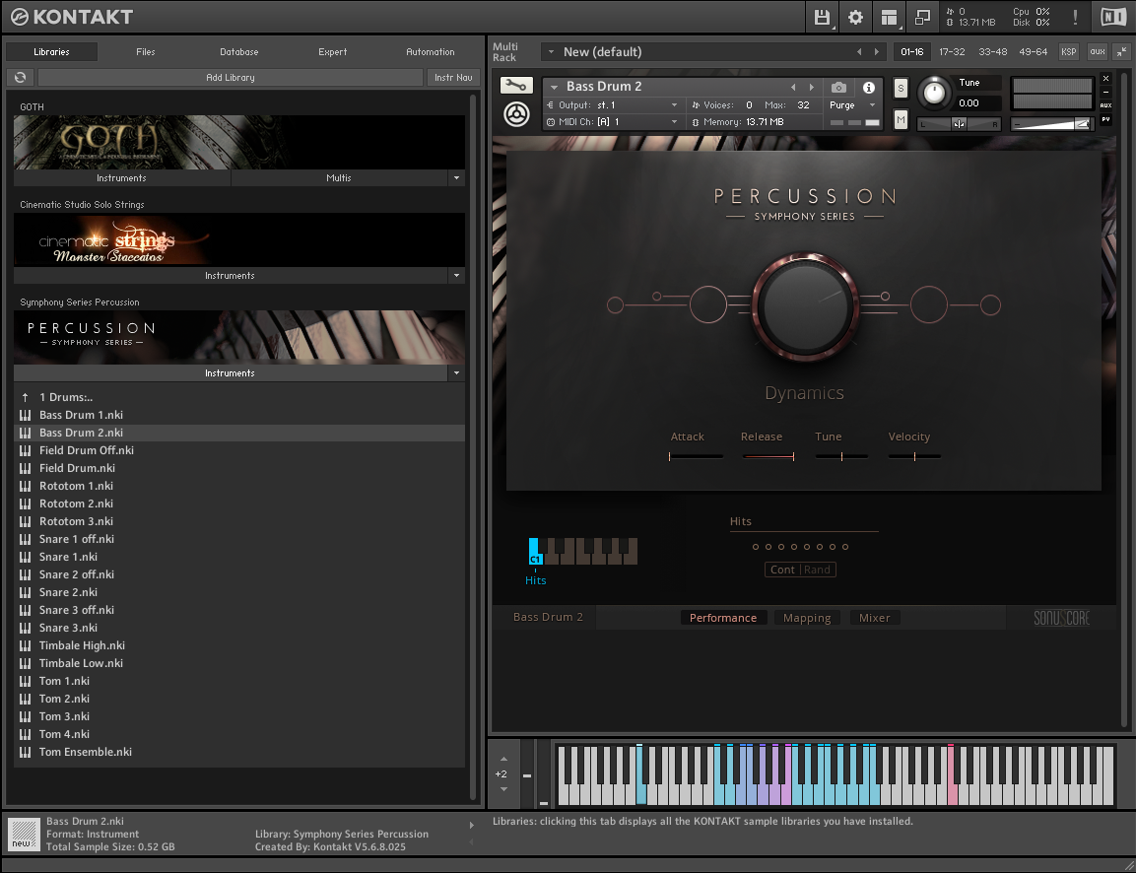Open the Output st. 1 dropdown
The height and width of the screenshot is (873, 1136).
click(x=613, y=105)
